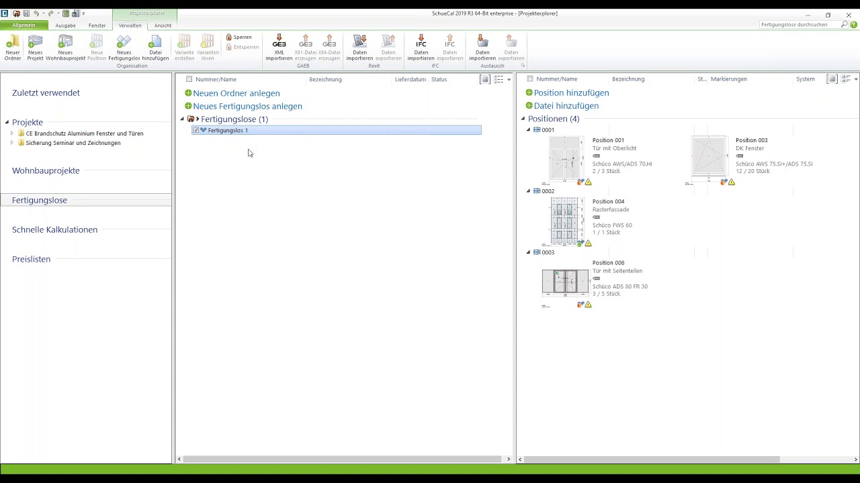Click middle panel horizontal scrollbar

click(x=342, y=459)
